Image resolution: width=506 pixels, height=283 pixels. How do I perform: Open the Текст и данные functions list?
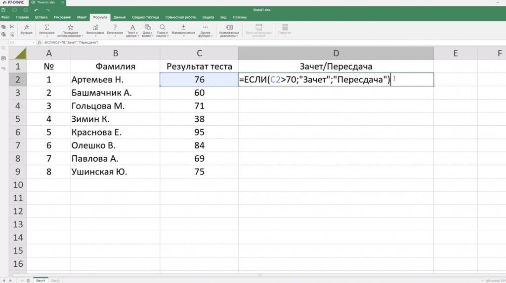[x=132, y=30]
